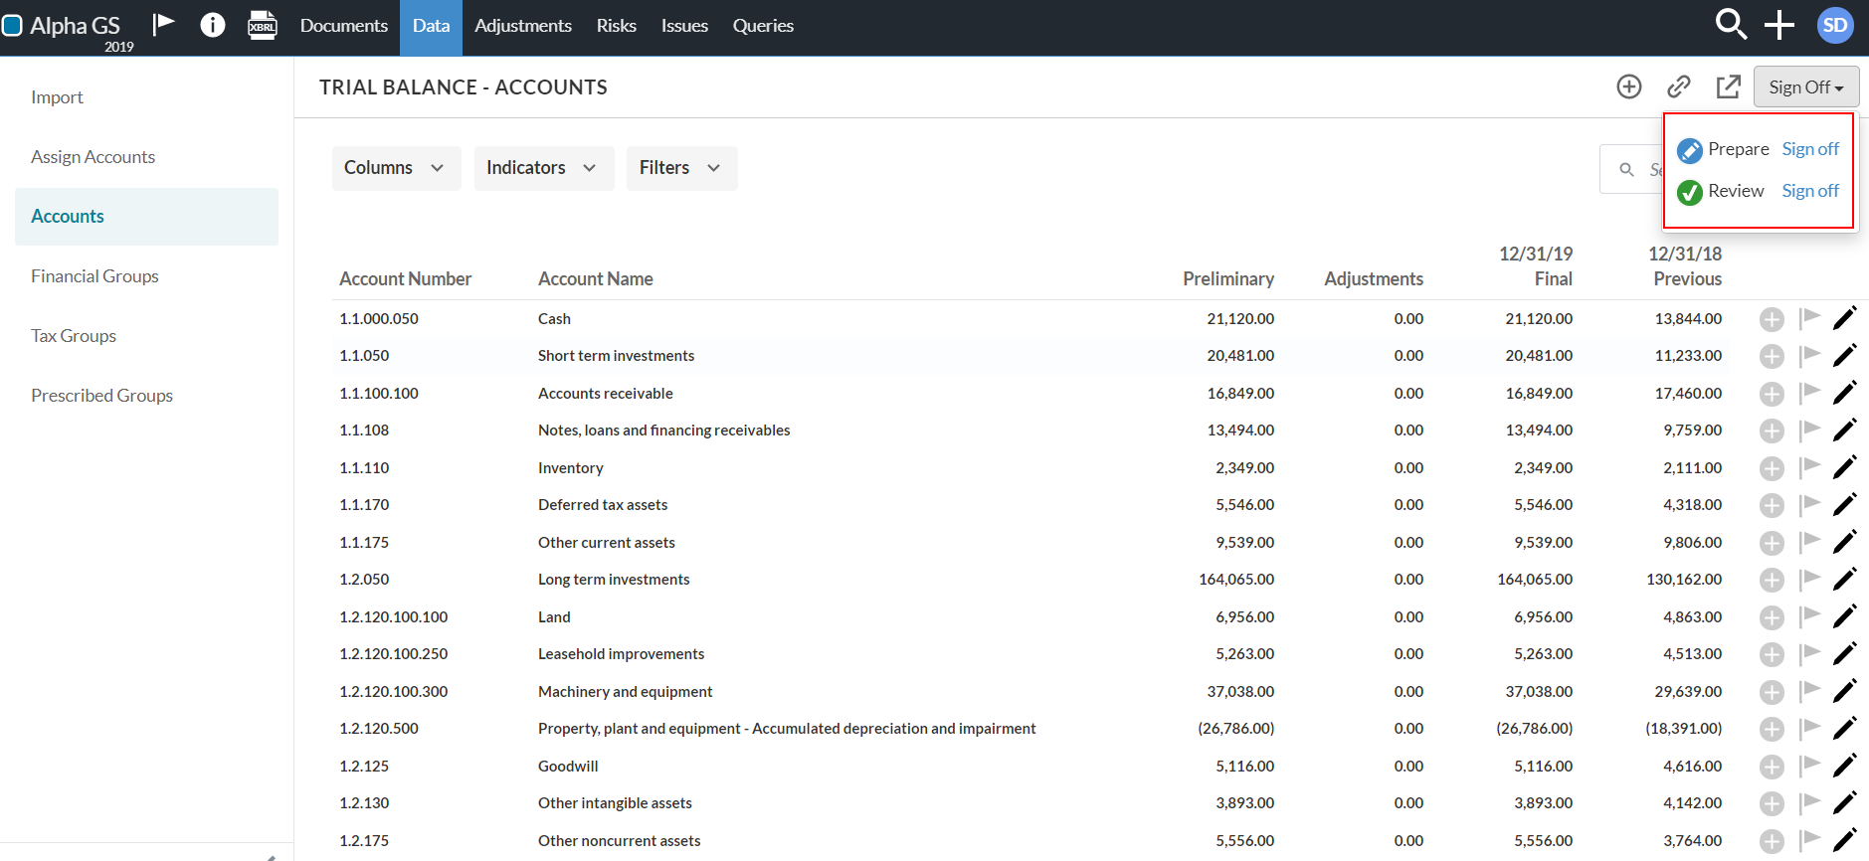The image size is (1869, 861).
Task: Click the link chain icon in header
Action: [x=1679, y=87]
